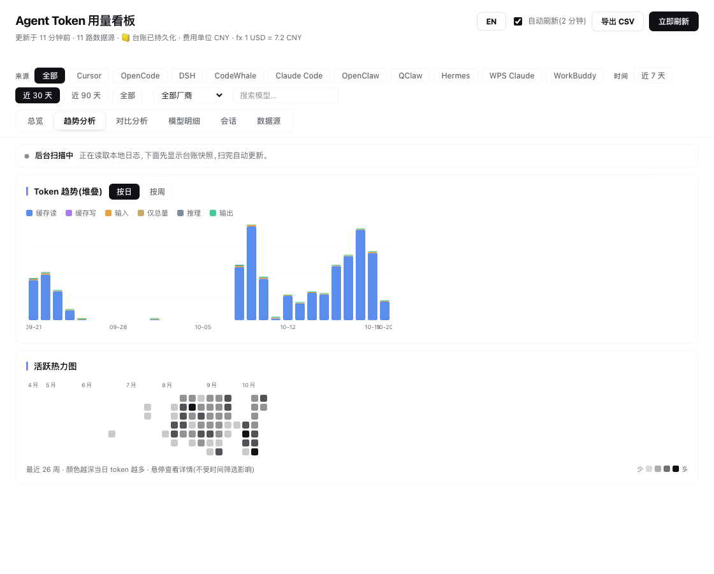Switch to the 数据源 tab
Image resolution: width=714 pixels, height=574 pixels.
(268, 121)
